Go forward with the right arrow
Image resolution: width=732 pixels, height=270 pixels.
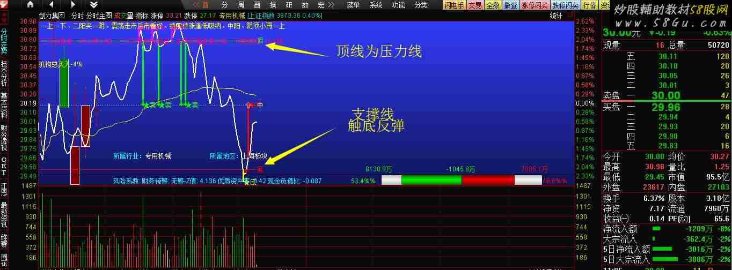coord(72,5)
